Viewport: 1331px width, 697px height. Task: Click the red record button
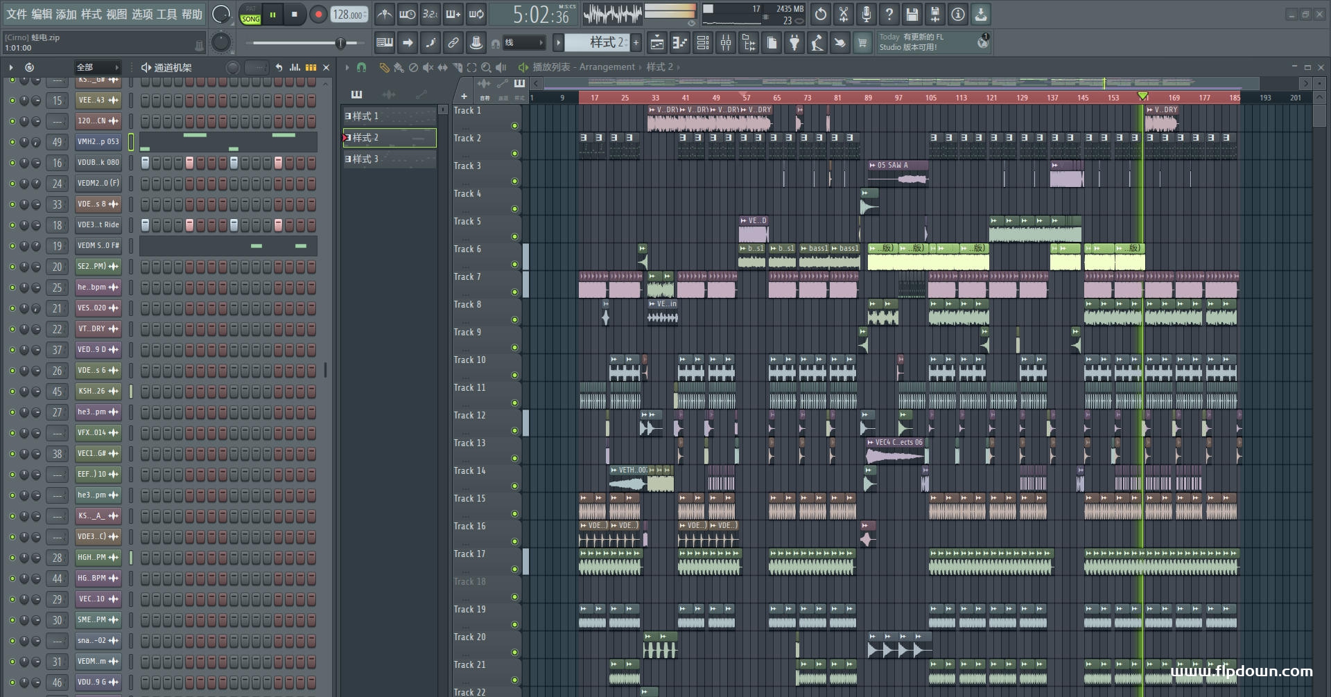coord(318,15)
